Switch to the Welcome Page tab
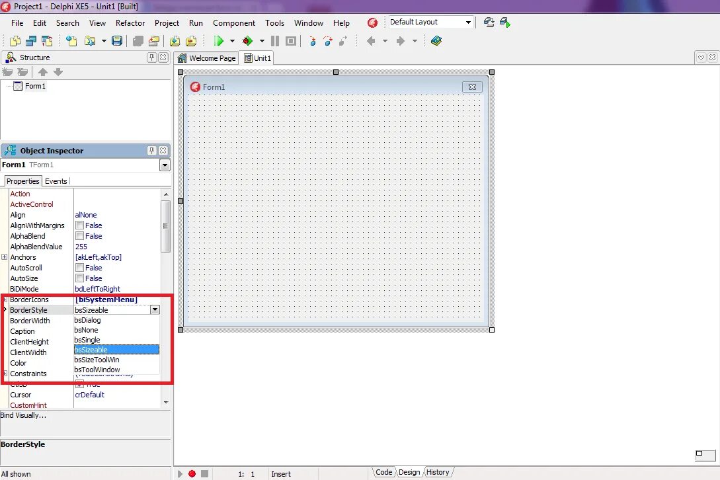This screenshot has height=480, width=720. coord(208,58)
